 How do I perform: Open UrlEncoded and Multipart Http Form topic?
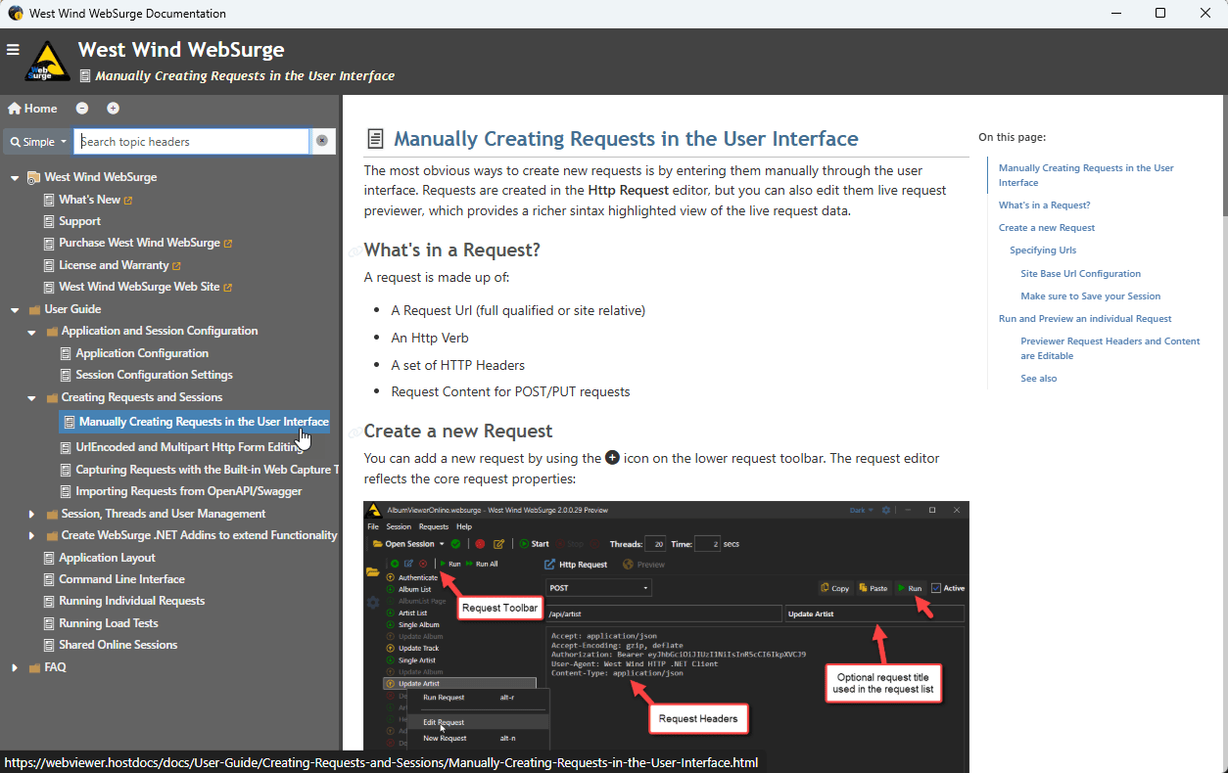point(189,447)
